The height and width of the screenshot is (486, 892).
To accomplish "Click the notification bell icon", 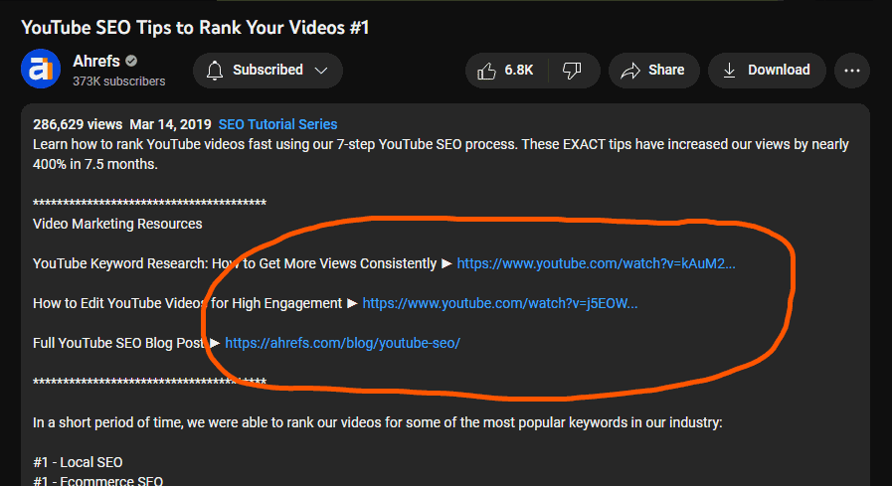I will coord(215,71).
